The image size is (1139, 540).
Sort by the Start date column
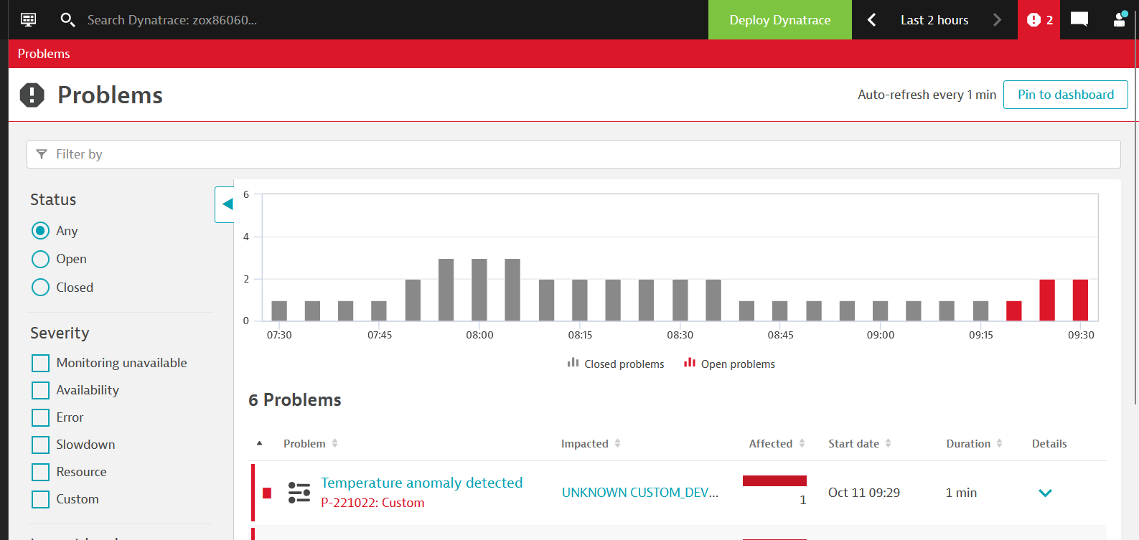tap(860, 444)
